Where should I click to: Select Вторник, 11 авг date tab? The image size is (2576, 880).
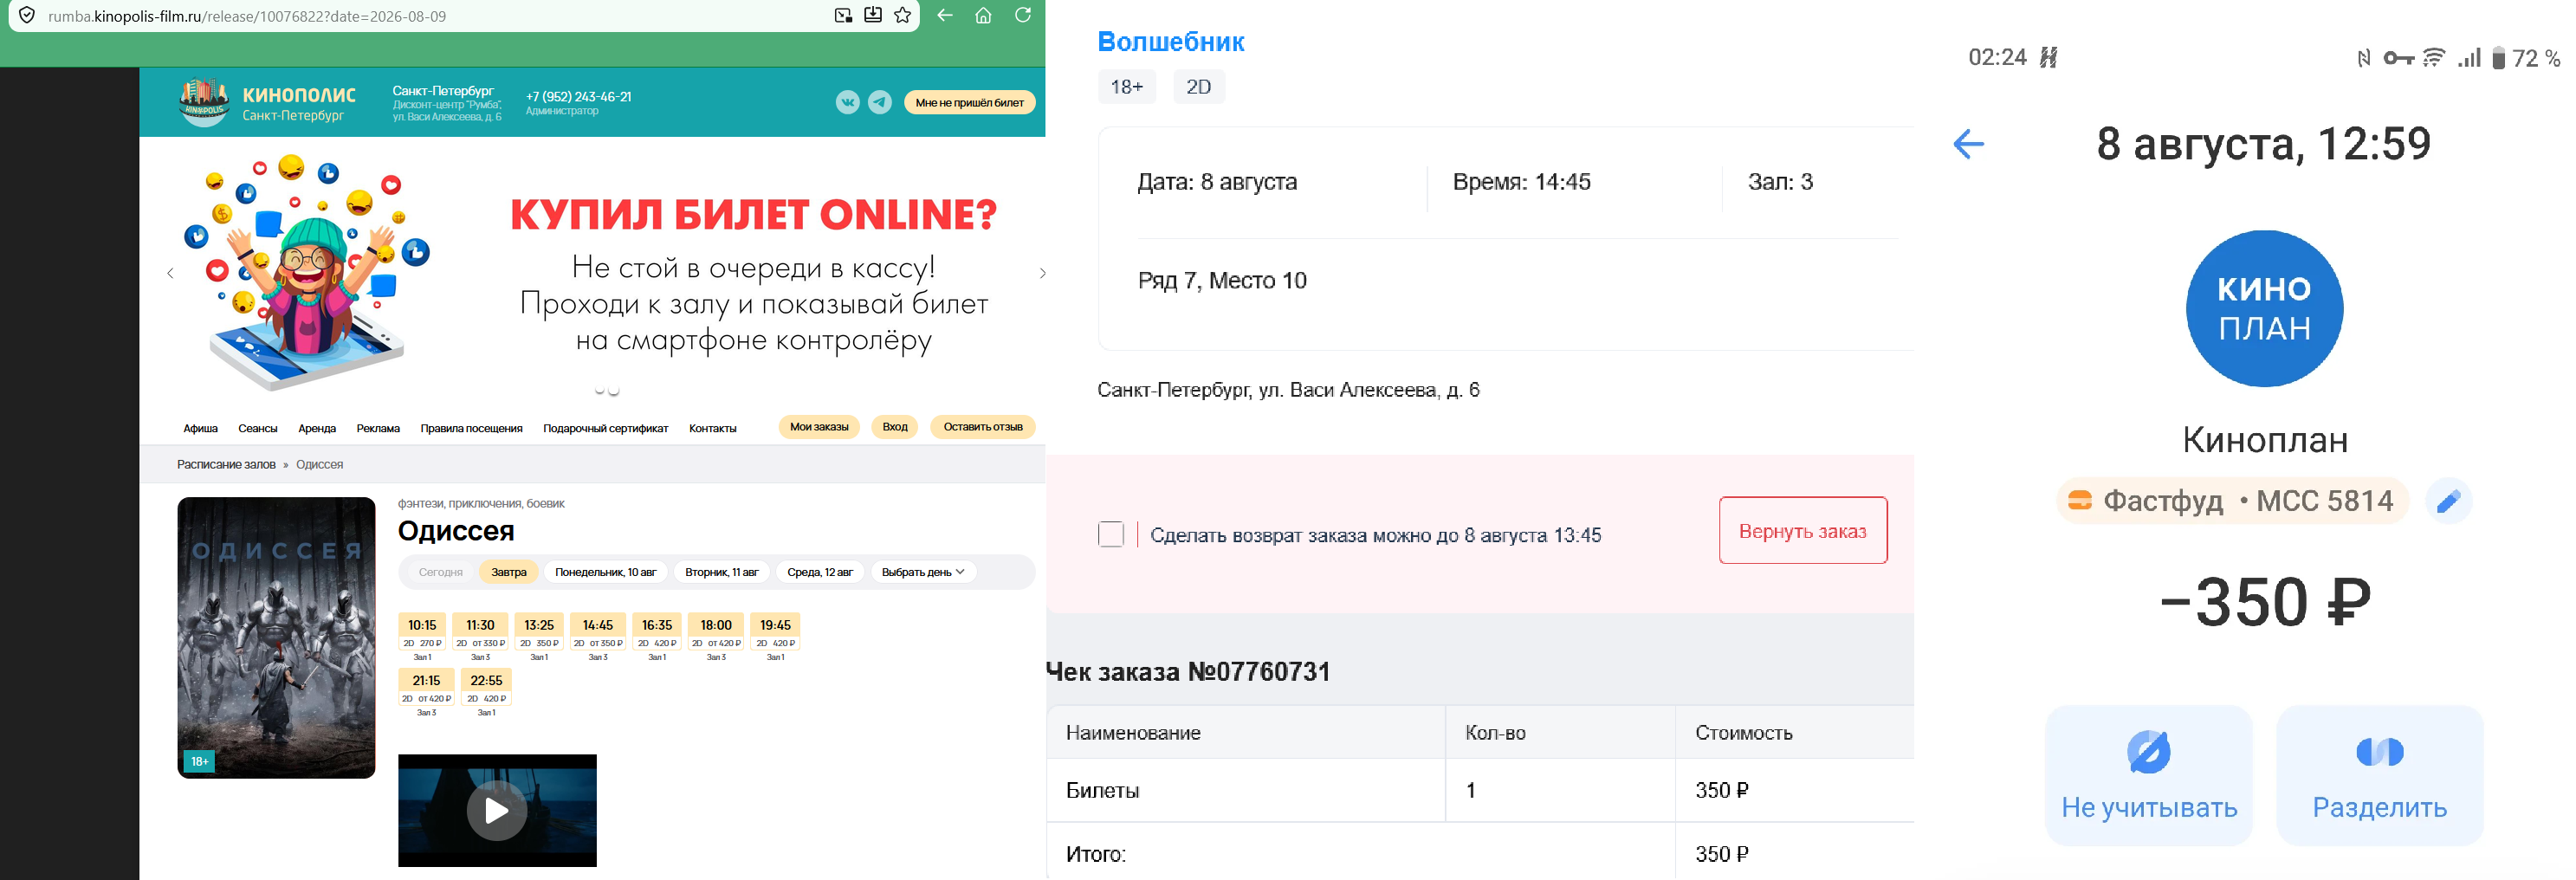tap(722, 572)
